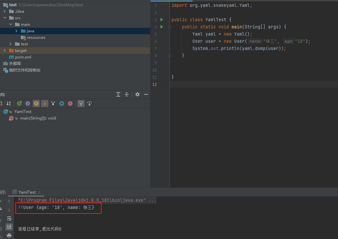
Task: Click Expand All in Structure panel
Action: point(118,94)
